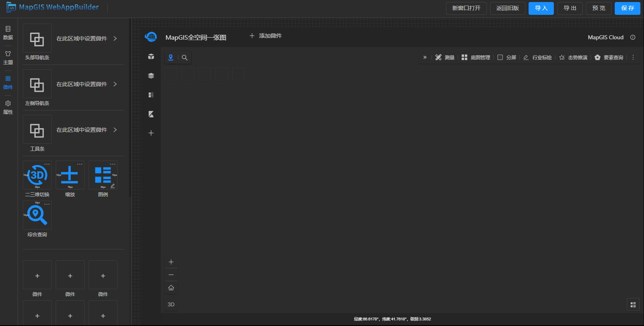644x326 pixels.
Task: Open the 主题 (Theme) sidebar tab
Action: click(x=8, y=58)
